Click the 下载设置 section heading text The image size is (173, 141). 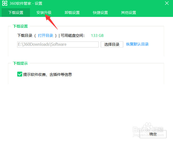coord(20,26)
